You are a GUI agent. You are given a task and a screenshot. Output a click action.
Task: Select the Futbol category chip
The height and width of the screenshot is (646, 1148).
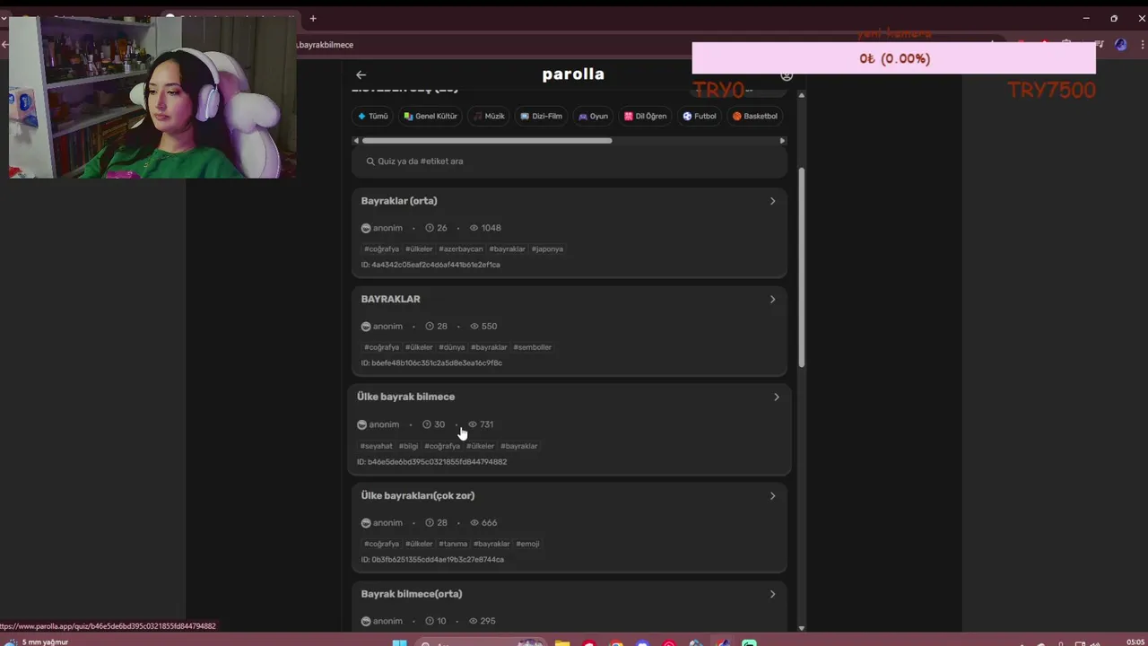click(x=700, y=116)
